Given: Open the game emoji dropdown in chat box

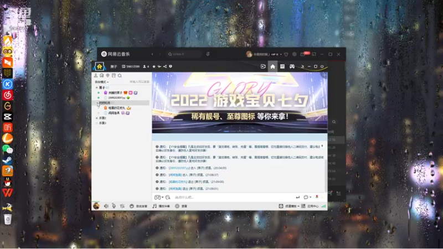Looking at the screenshot, I should [159, 198].
